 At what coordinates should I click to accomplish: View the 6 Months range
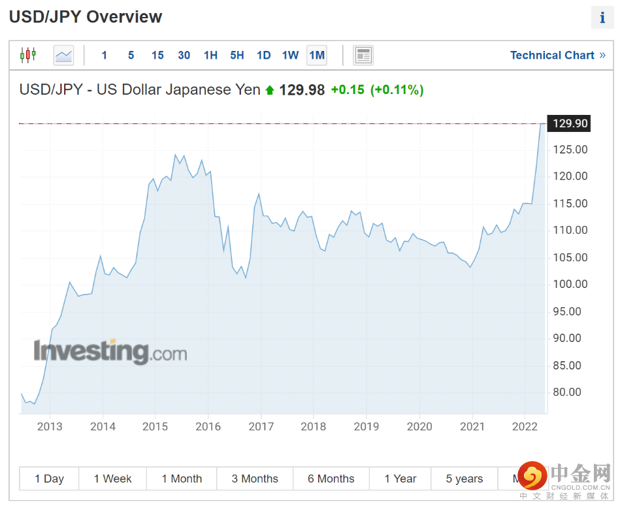(331, 479)
